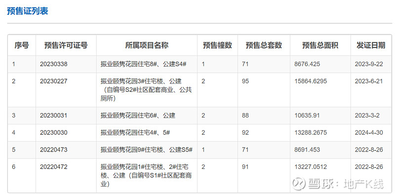The width and height of the screenshot is (395, 196).
Task: Select permit number 20230338
Action: click(x=54, y=64)
